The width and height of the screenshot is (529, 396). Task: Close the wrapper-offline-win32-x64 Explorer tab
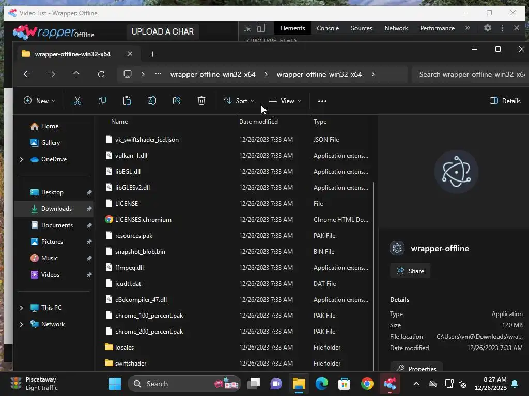click(130, 54)
